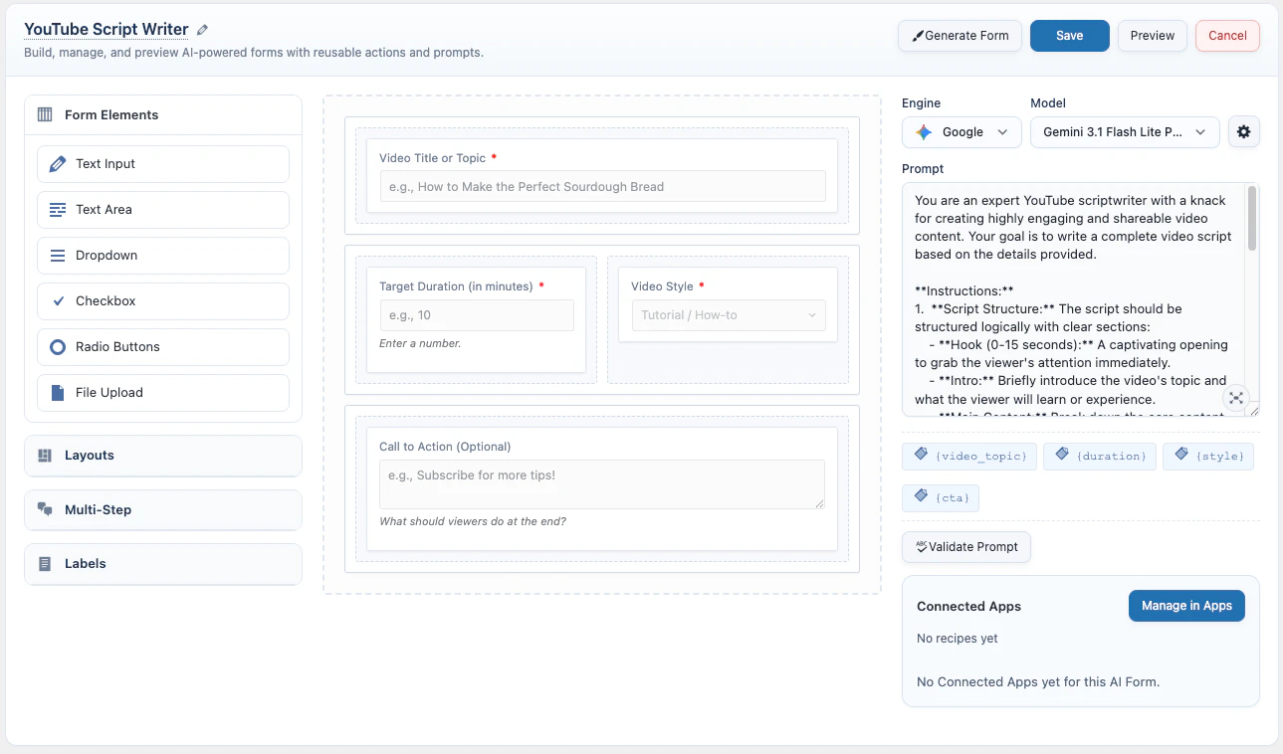
Task: Choose the Checkbox form element
Action: [162, 300]
